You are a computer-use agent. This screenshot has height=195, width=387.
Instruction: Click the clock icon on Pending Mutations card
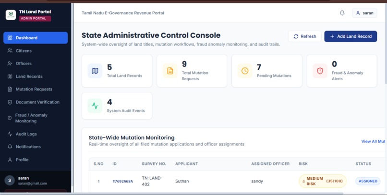point(245,71)
